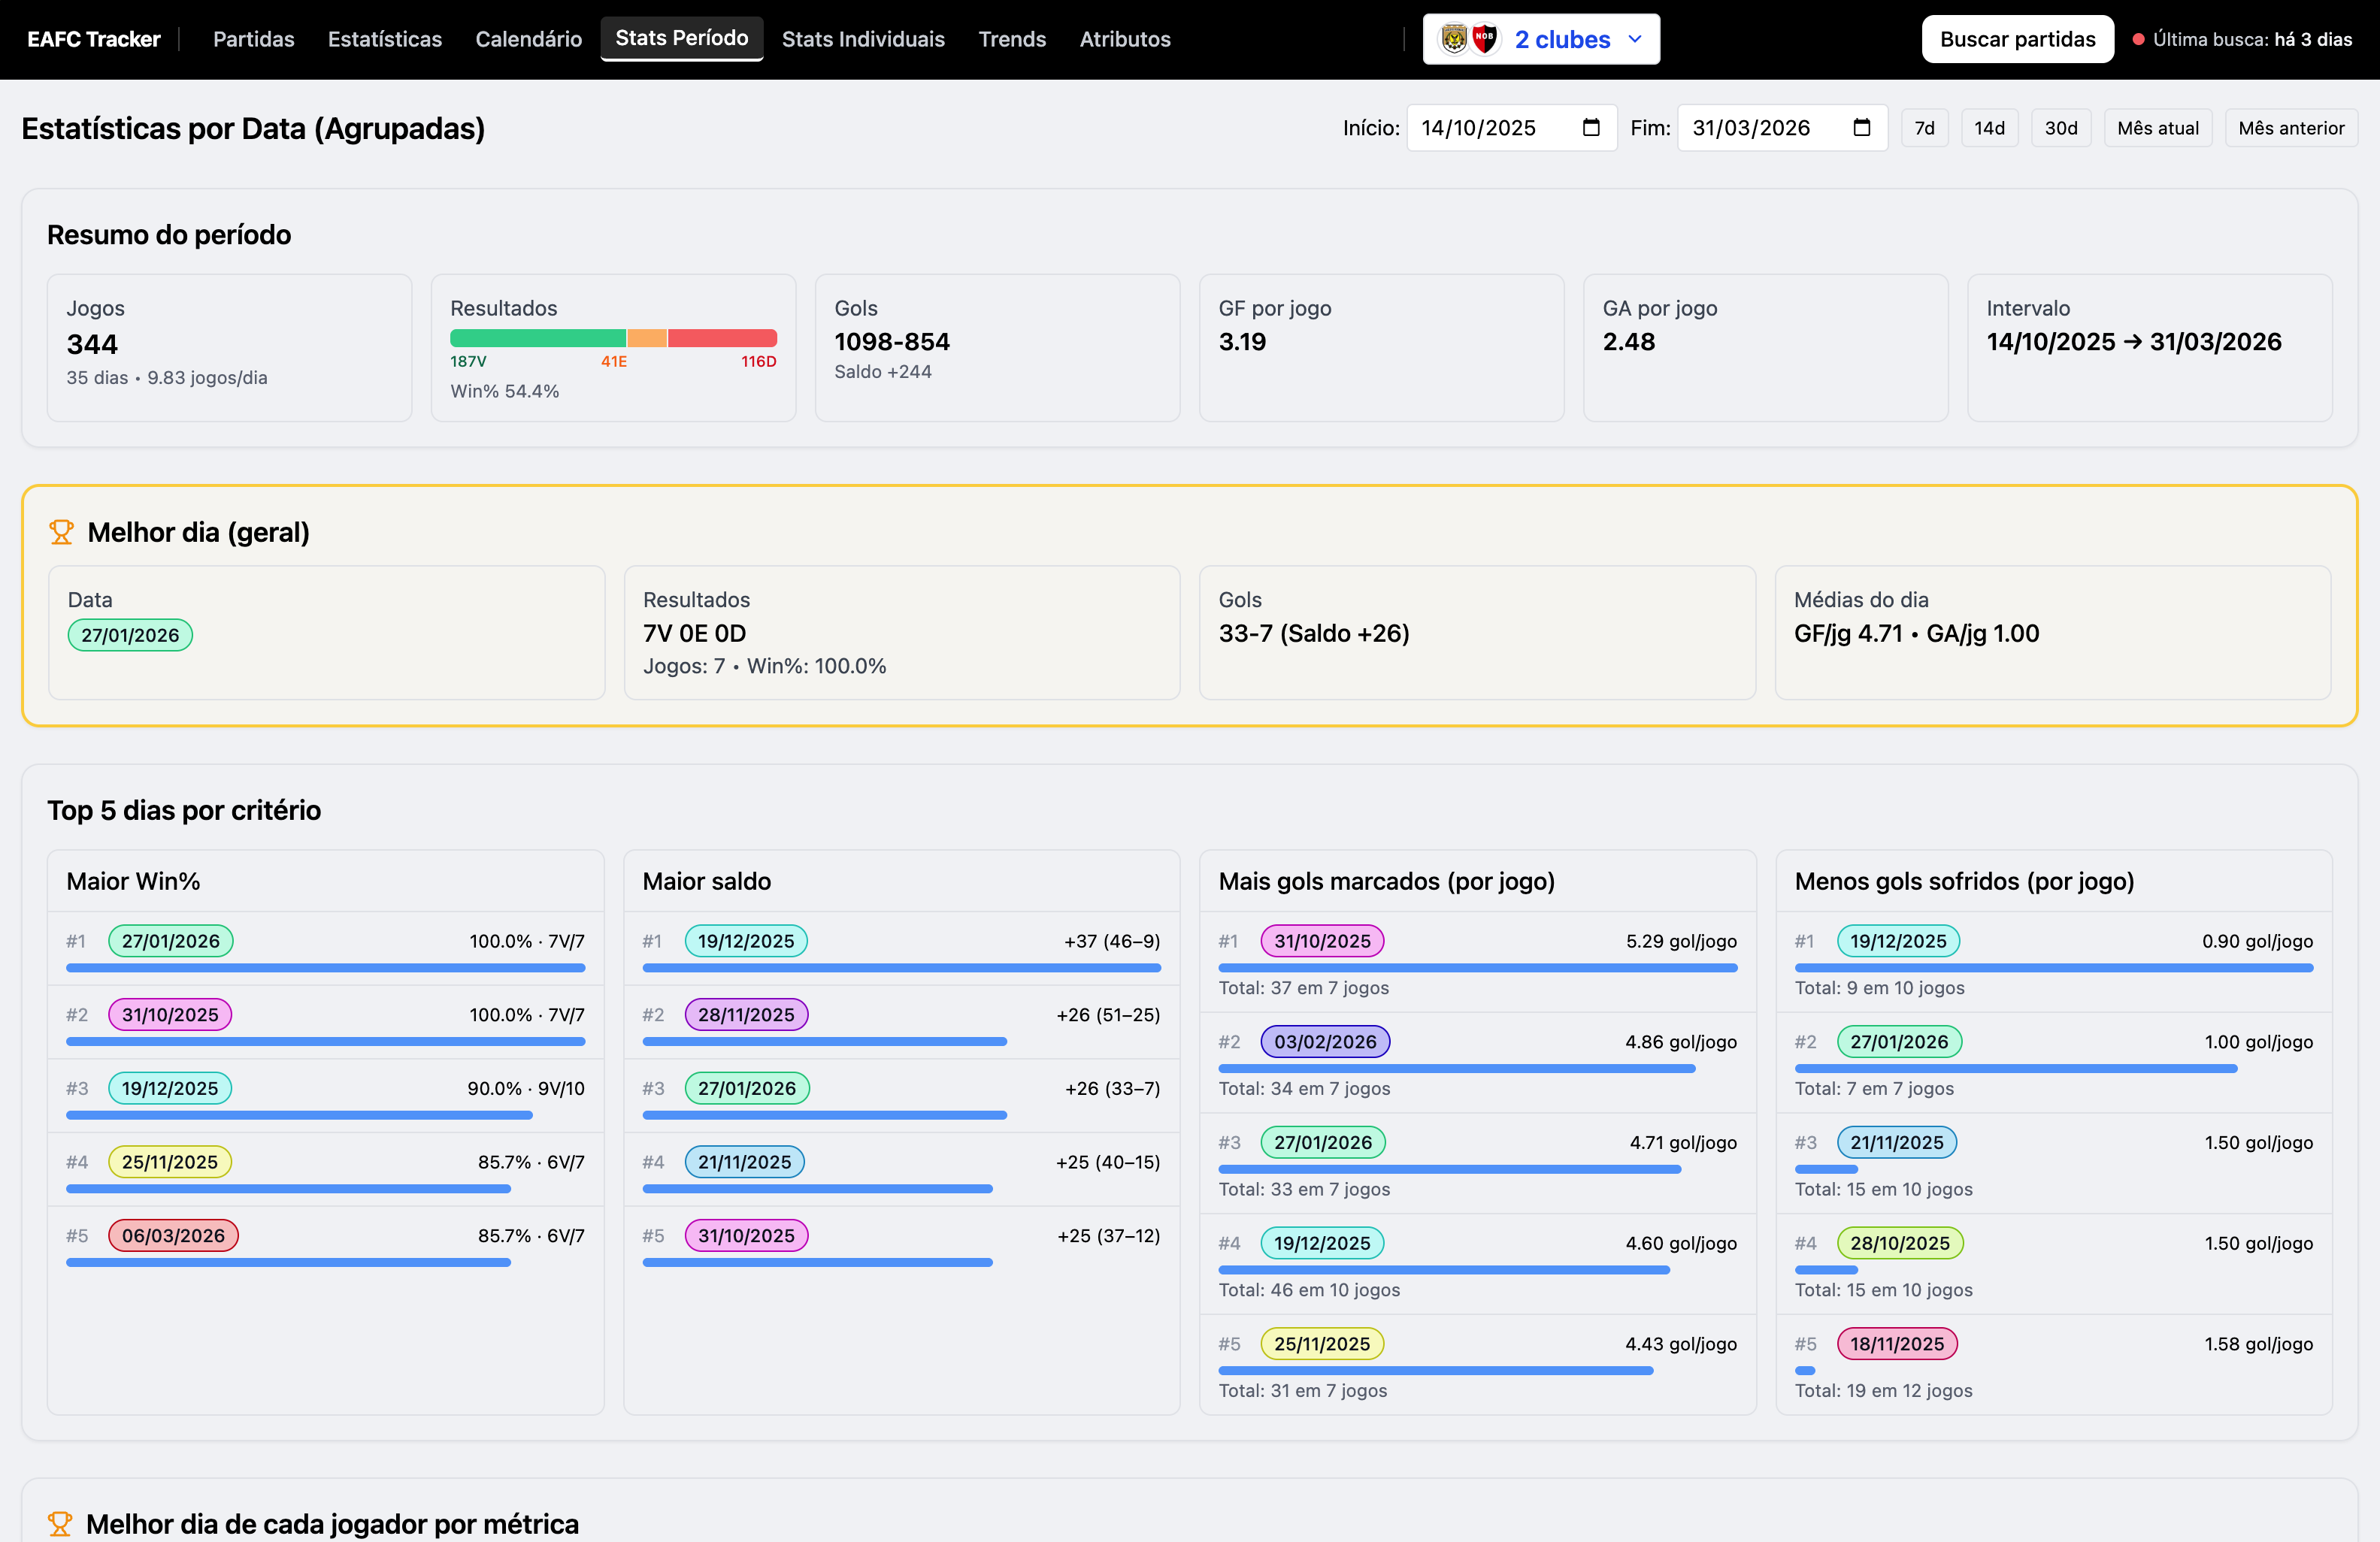2380x1542 pixels.
Task: Click the red status dot near Última busca
Action: 2138,40
